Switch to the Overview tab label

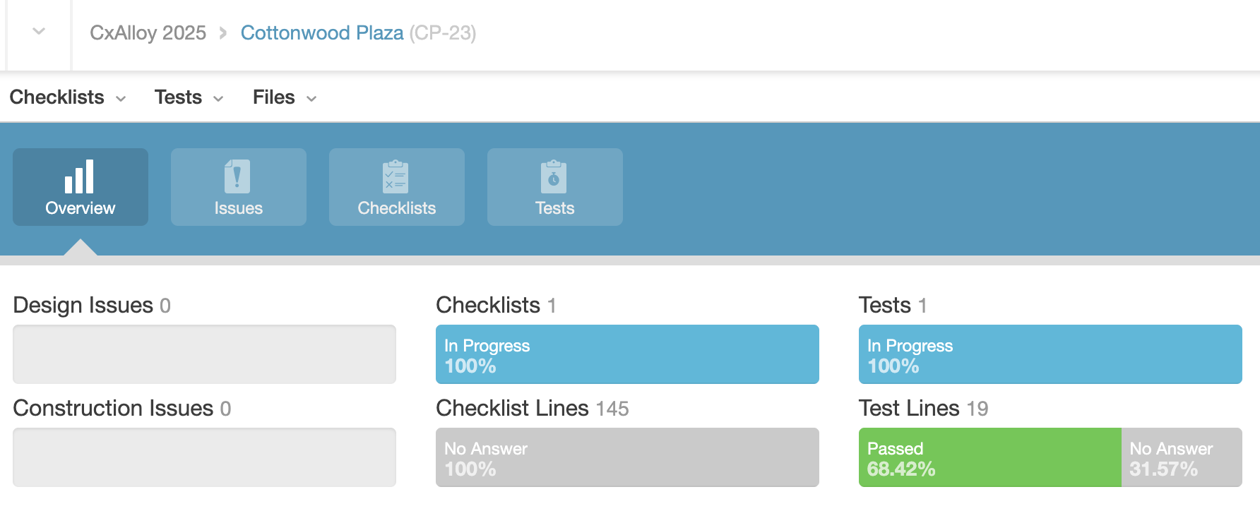(x=81, y=208)
